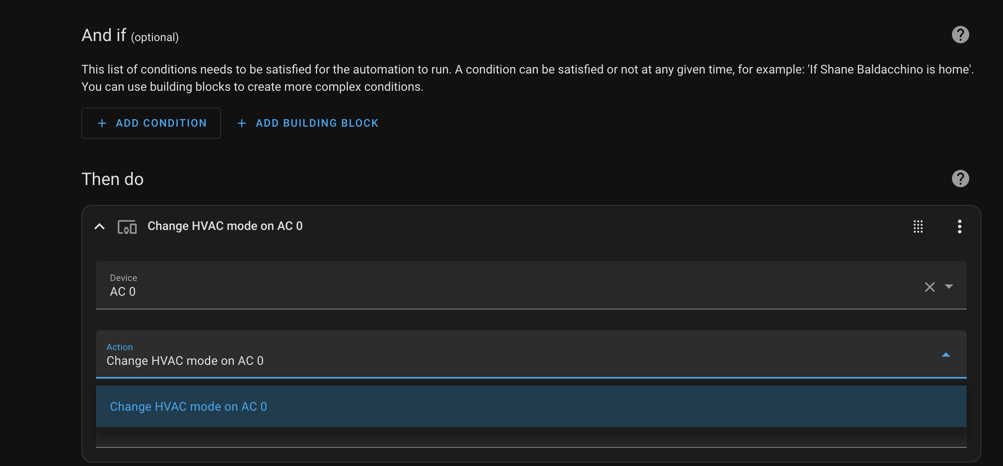1003x466 pixels.
Task: Open help for the Then do section
Action: tap(960, 179)
